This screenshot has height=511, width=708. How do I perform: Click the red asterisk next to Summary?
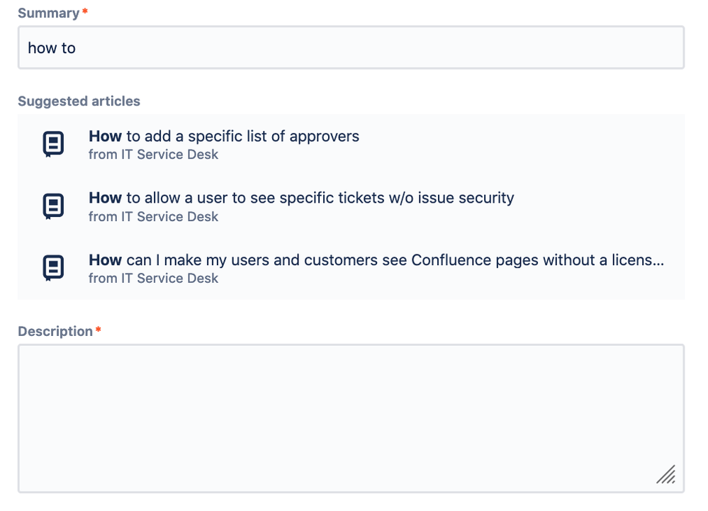(x=85, y=12)
